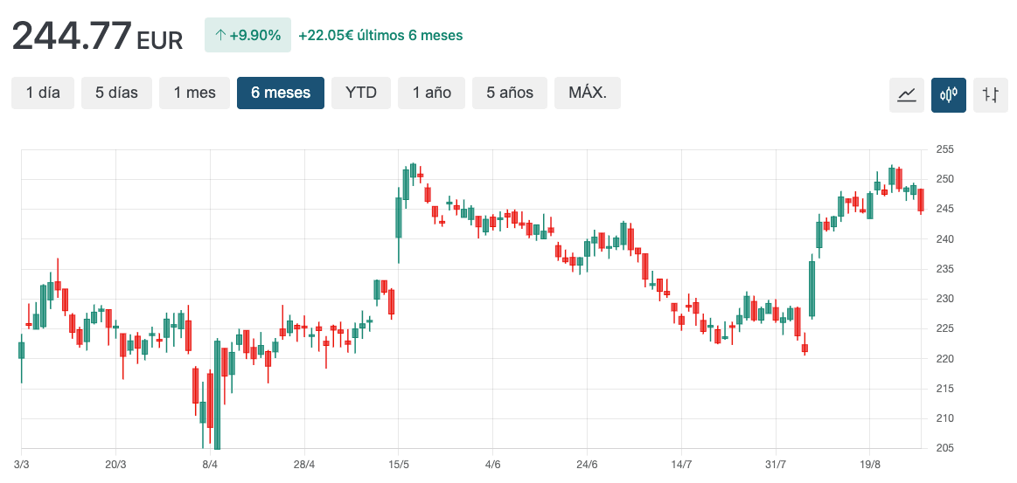Screen dimensions: 1017x483
Task: Switch to the line chart view
Action: pos(906,94)
